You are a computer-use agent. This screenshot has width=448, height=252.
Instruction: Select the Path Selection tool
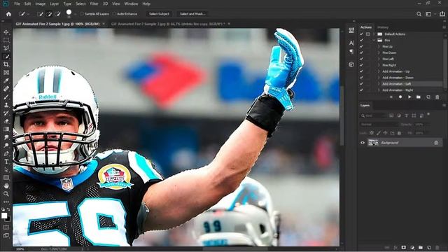pyautogui.click(x=6, y=169)
